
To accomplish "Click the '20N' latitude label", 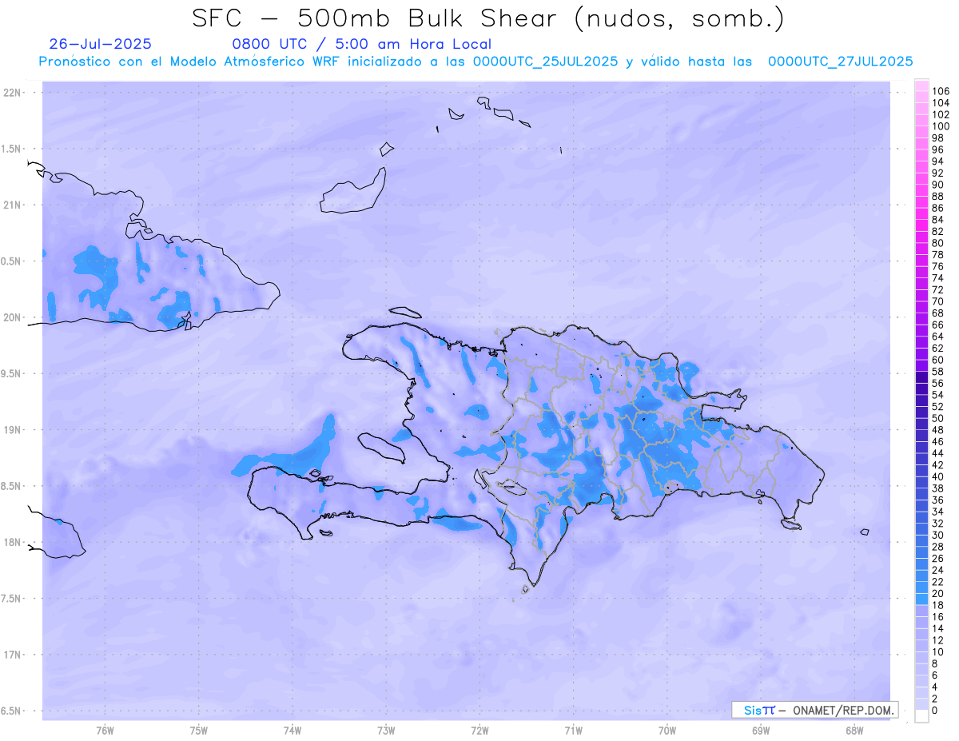I will click(x=13, y=317).
